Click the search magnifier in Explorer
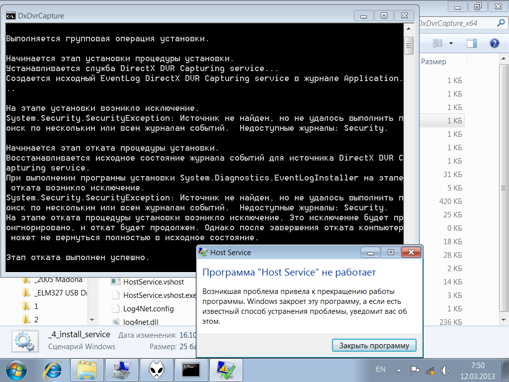509x382 pixels. (x=501, y=23)
